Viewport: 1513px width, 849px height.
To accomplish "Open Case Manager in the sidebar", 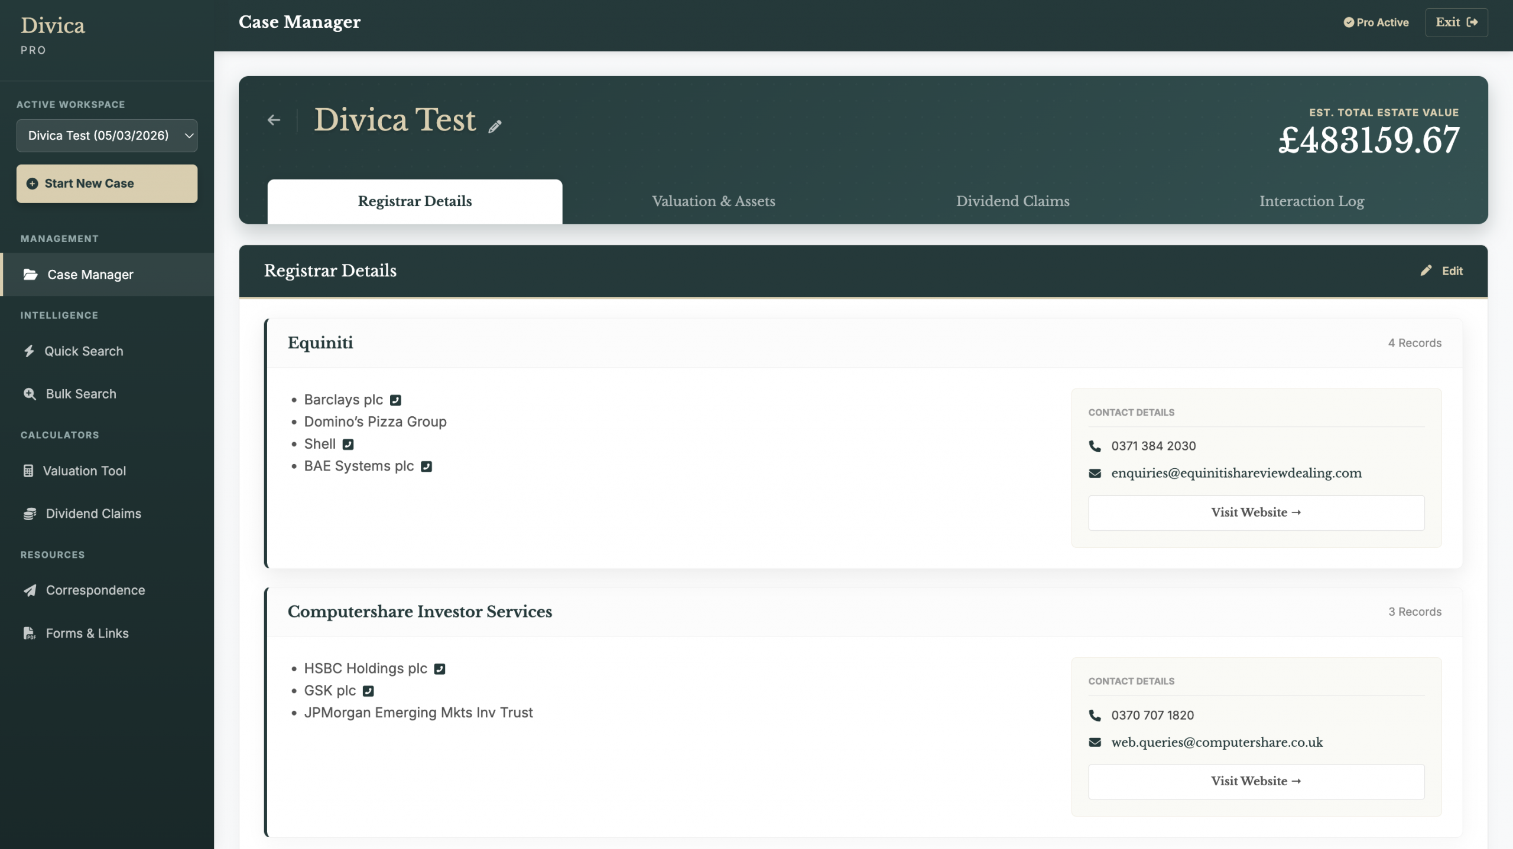I will [x=107, y=275].
